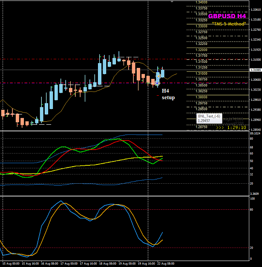Screen dimensions: 262x267
Task: Click the 1.28750 level label
Action: 202,127
